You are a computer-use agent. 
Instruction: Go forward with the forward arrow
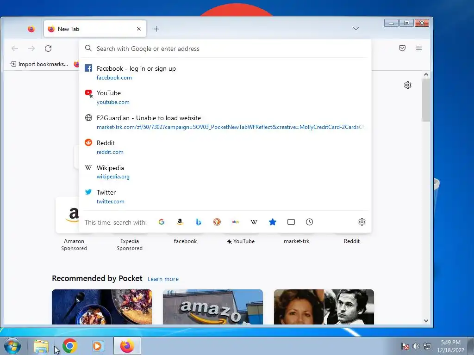(31, 48)
